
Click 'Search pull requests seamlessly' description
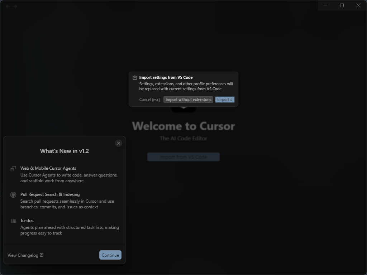(x=67, y=204)
